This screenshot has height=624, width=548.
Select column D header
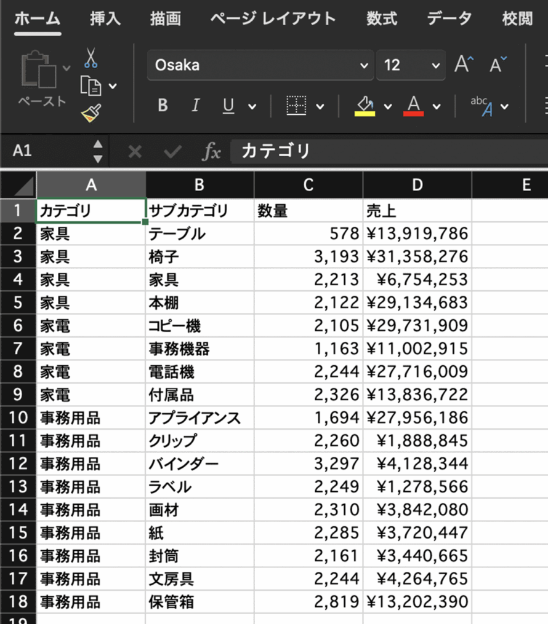(x=417, y=185)
